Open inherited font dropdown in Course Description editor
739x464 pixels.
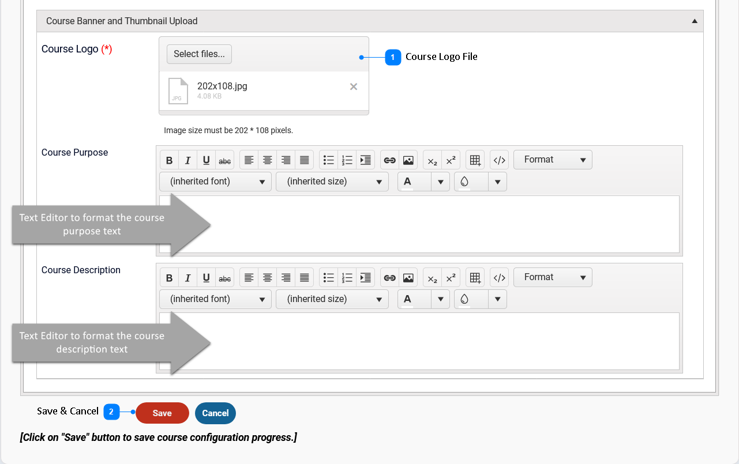215,299
